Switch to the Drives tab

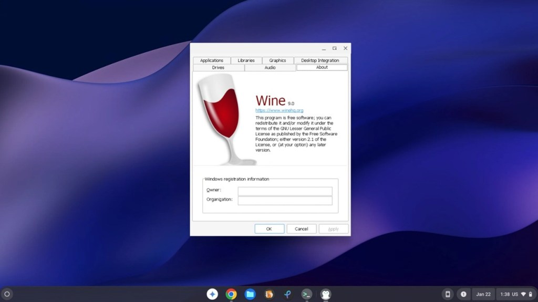tap(218, 68)
